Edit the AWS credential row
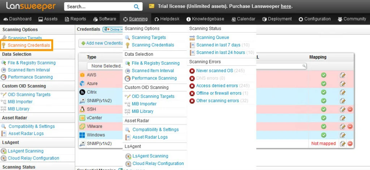 click(x=343, y=75)
